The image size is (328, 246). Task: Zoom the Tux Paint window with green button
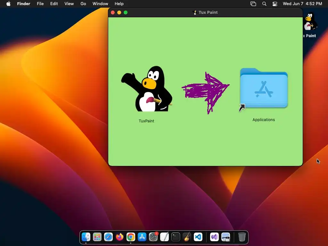pos(126,12)
